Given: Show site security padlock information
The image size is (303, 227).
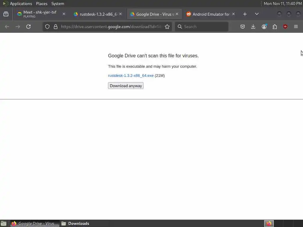Looking at the screenshot, I should pyautogui.click(x=56, y=27).
